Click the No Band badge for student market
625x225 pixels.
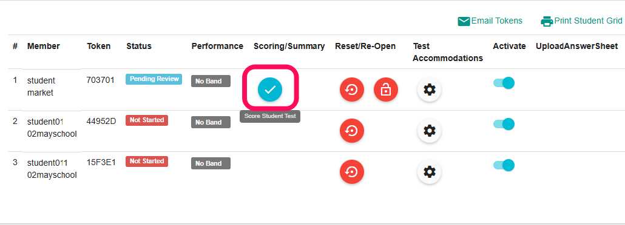(x=211, y=81)
